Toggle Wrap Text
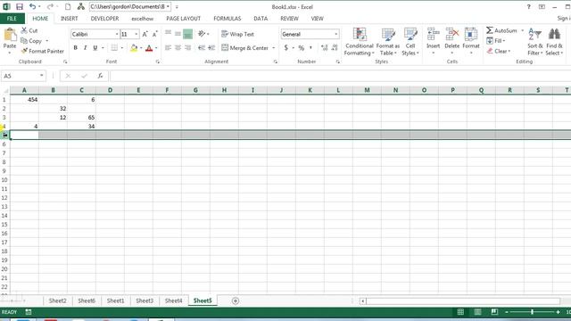The height and width of the screenshot is (321, 571). [238, 34]
